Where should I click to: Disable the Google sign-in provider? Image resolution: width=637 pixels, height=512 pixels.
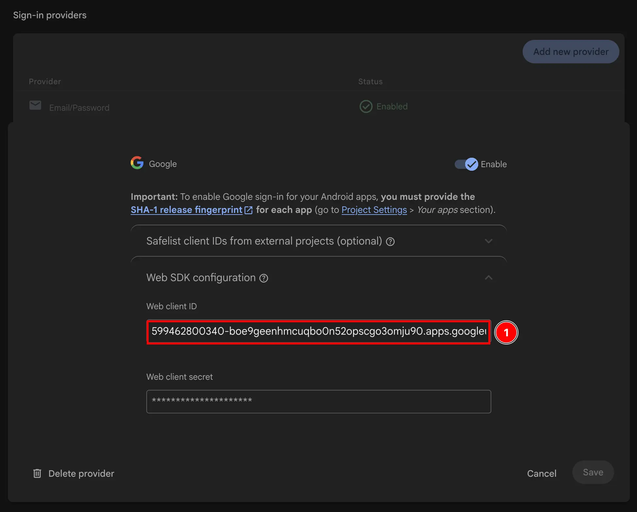pyautogui.click(x=466, y=164)
